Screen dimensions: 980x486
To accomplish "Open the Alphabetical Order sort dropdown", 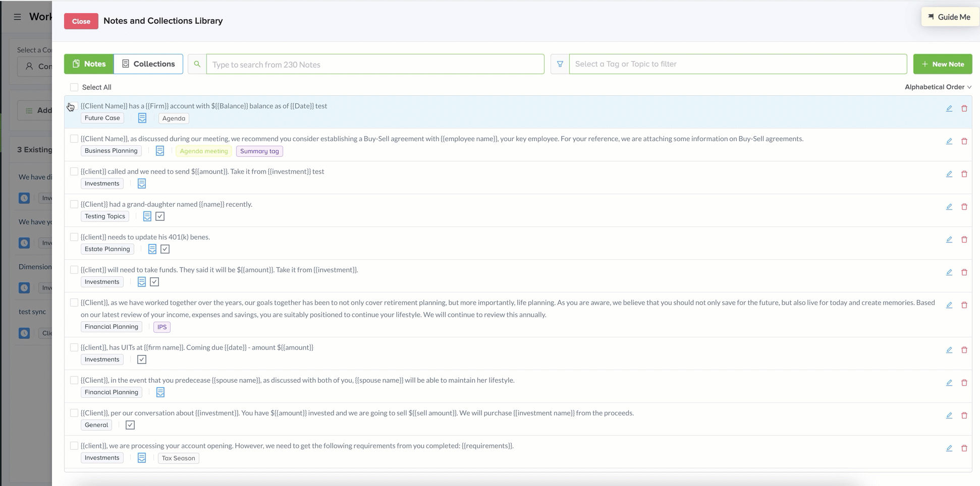I will [938, 87].
